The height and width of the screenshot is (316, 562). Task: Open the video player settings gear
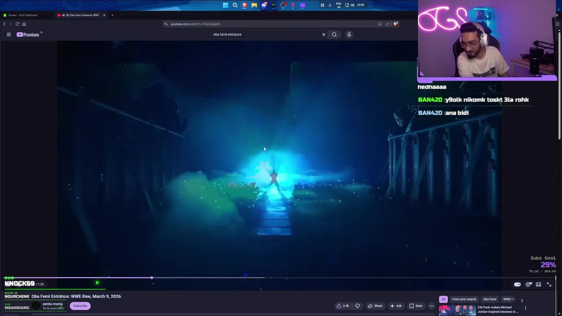tap(529, 284)
